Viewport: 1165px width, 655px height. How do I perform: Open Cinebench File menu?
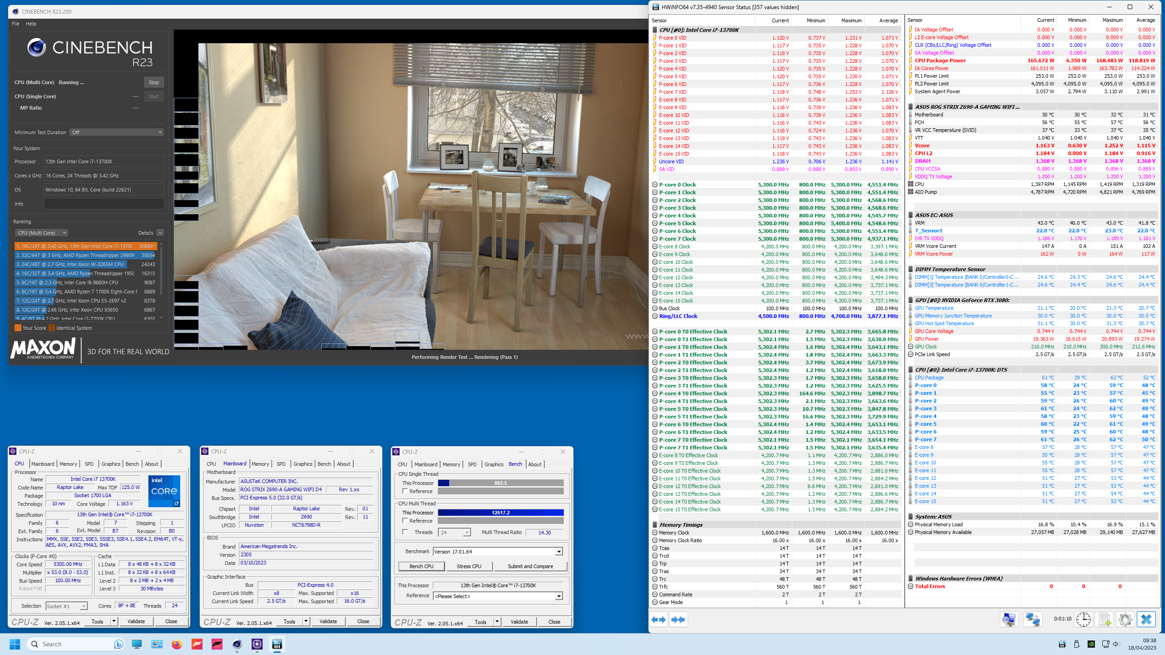click(x=15, y=24)
